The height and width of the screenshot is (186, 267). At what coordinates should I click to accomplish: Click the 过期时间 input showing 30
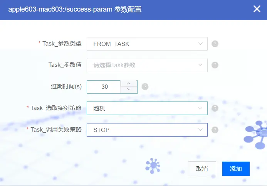coord(104,87)
